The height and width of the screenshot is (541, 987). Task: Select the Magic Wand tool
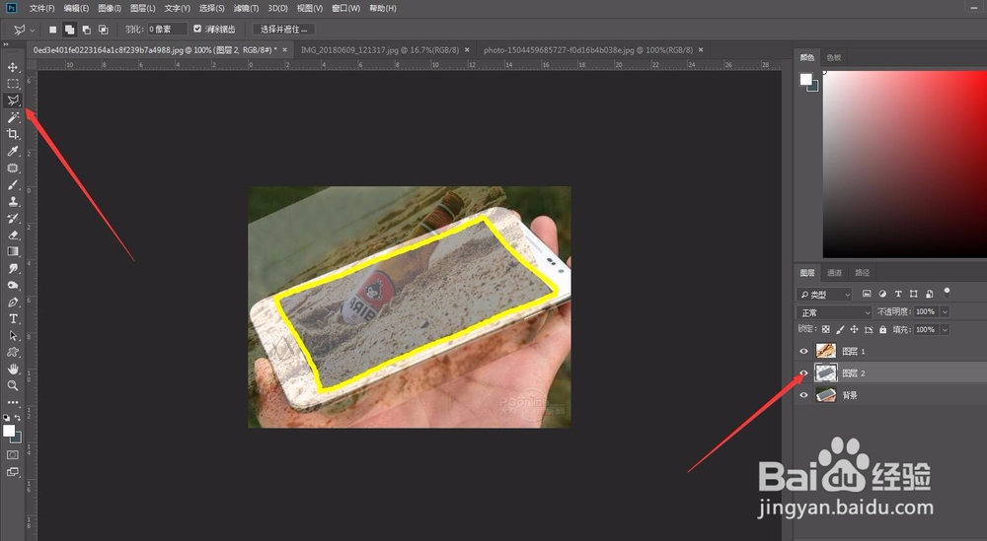click(13, 117)
